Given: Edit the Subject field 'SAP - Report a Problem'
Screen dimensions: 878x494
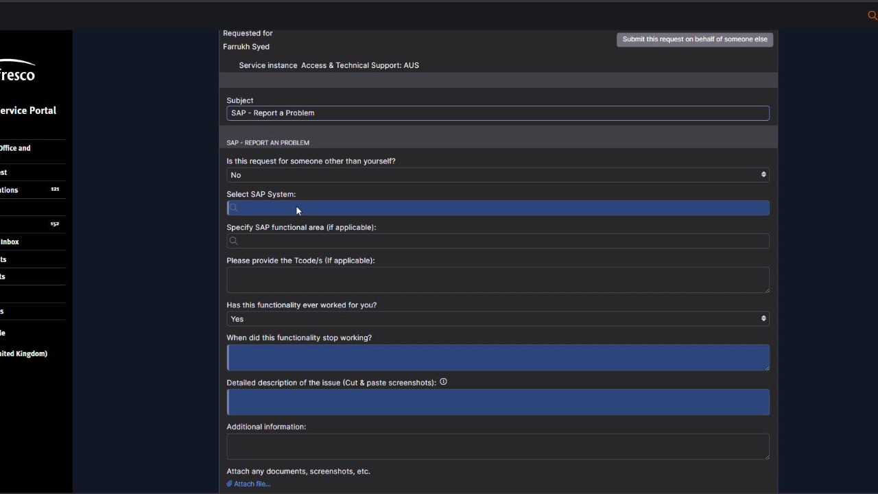Looking at the screenshot, I should point(498,113).
